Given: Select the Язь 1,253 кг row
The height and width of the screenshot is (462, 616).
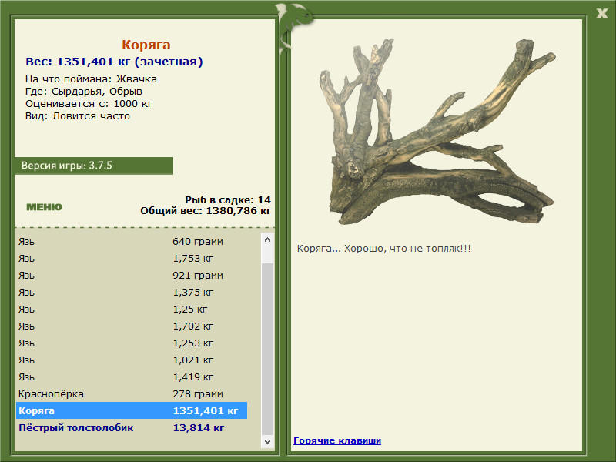Looking at the screenshot, I should (x=132, y=343).
